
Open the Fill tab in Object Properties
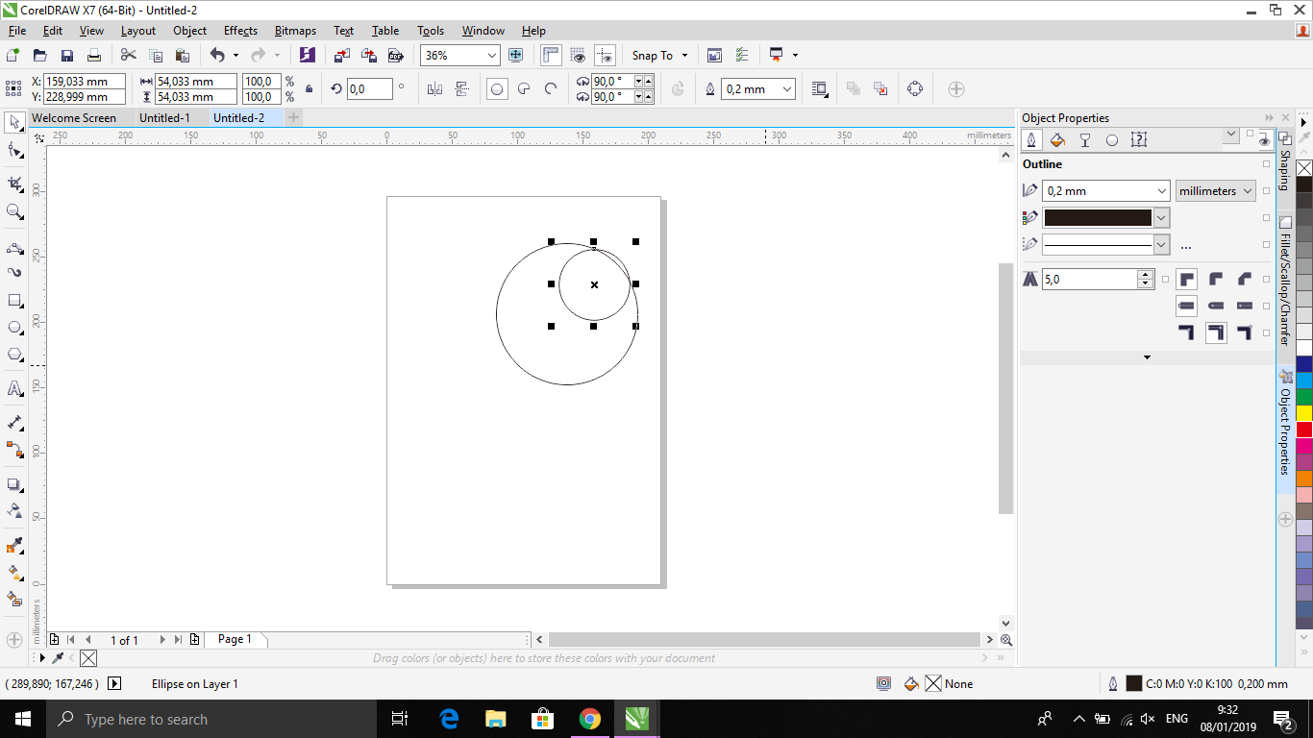1057,140
